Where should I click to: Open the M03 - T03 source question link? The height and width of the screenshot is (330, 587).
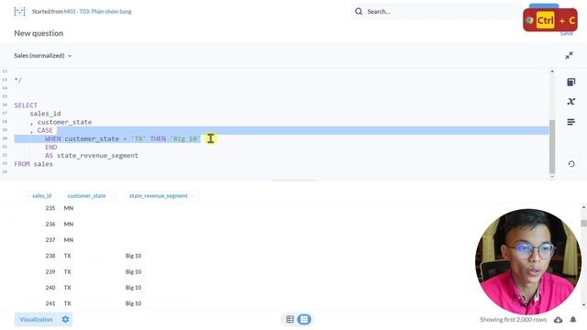(98, 12)
